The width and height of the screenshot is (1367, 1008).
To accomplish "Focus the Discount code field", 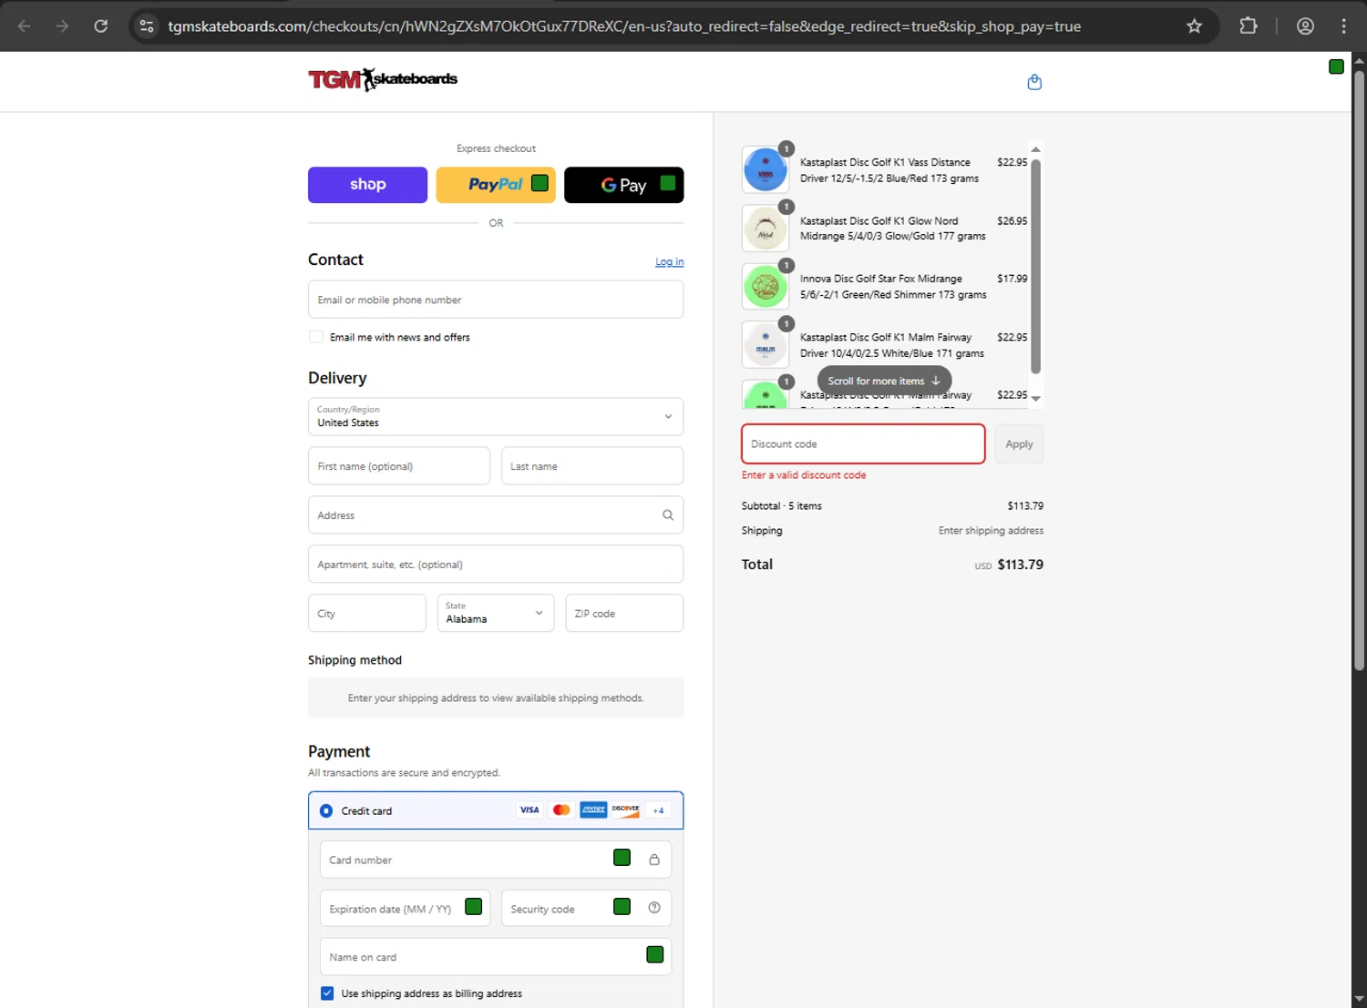I will pos(863,444).
